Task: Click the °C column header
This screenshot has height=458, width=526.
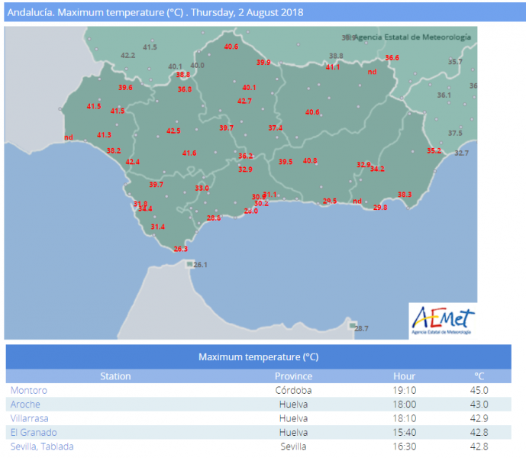Action: pos(479,376)
